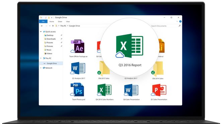This screenshot has width=221, height=124.
Task: Click the Back navigation arrow
Action: (42, 26)
